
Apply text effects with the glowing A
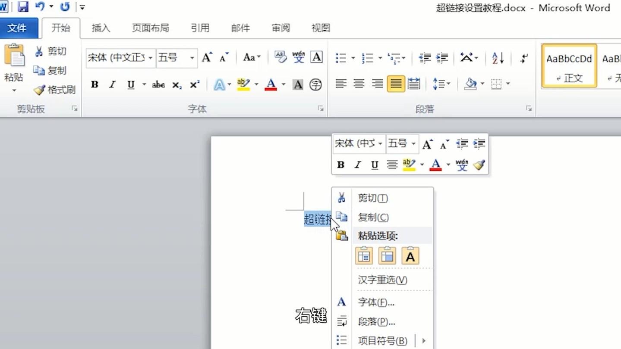click(219, 85)
